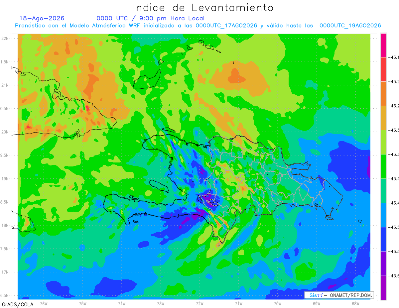Select the gold swatch on the color bar
This screenshot has width=399, height=308.
[383, 118]
